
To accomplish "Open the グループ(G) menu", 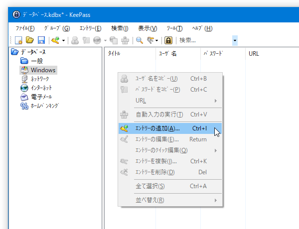I will (57, 28).
